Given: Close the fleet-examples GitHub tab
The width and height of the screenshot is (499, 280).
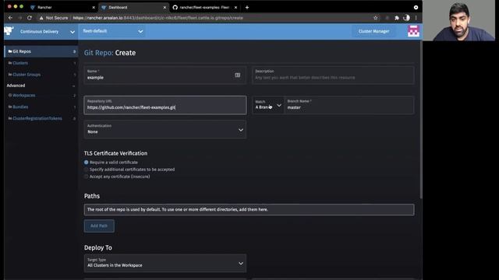Looking at the screenshot, I should click(235, 7).
